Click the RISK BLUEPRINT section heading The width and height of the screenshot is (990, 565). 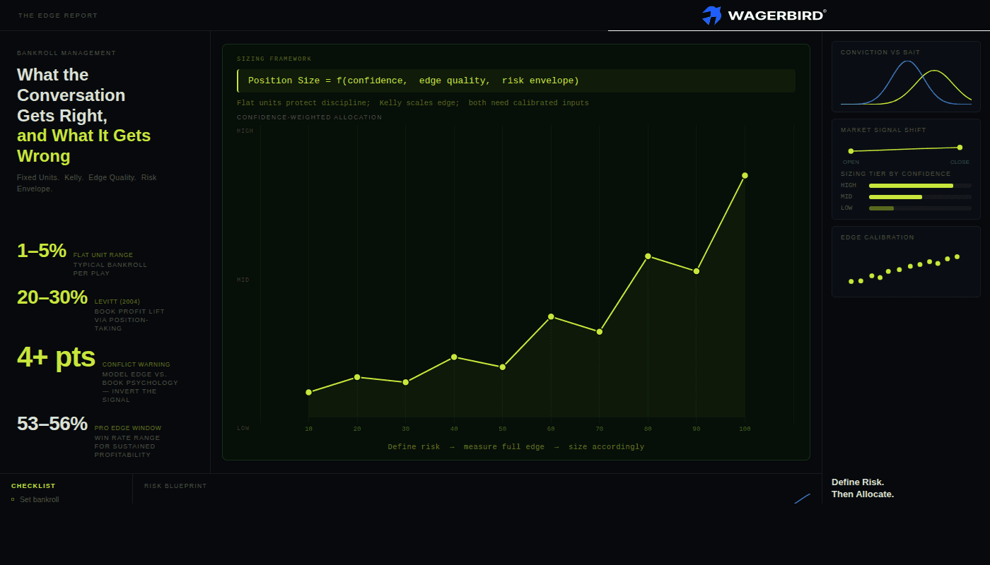(x=175, y=486)
